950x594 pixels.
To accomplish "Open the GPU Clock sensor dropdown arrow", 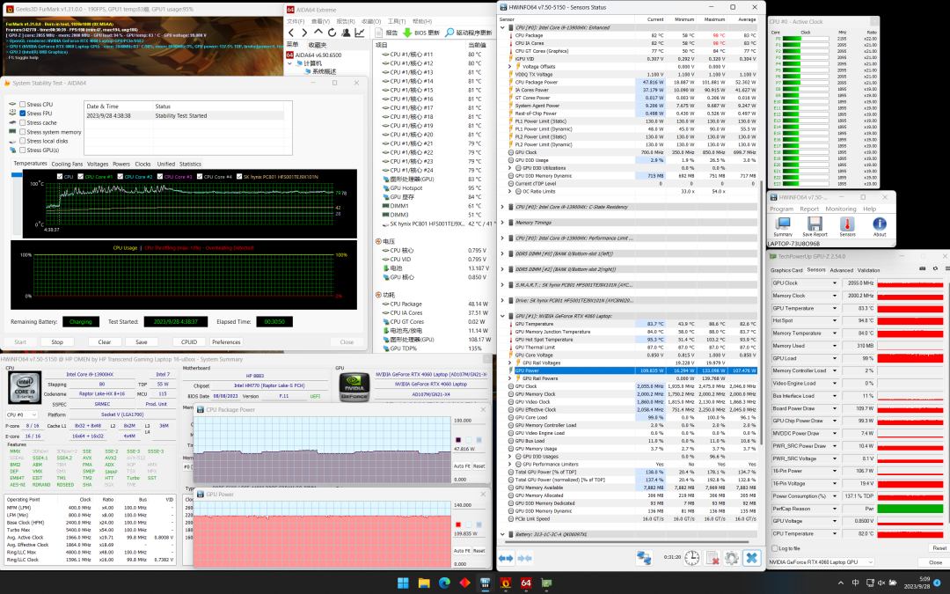I will pyautogui.click(x=834, y=283).
